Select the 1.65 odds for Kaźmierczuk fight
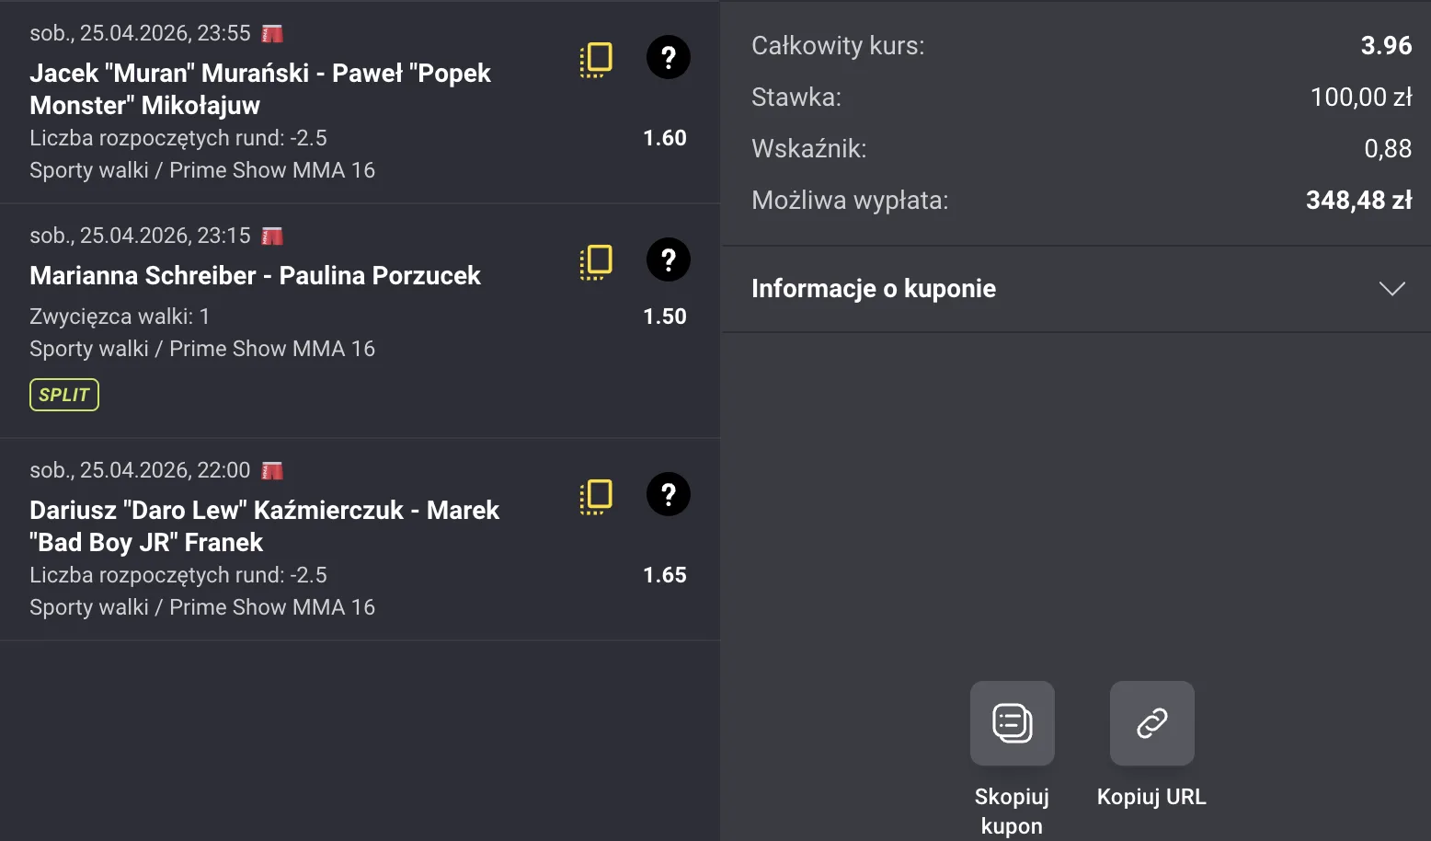The width and height of the screenshot is (1431, 841). point(665,574)
